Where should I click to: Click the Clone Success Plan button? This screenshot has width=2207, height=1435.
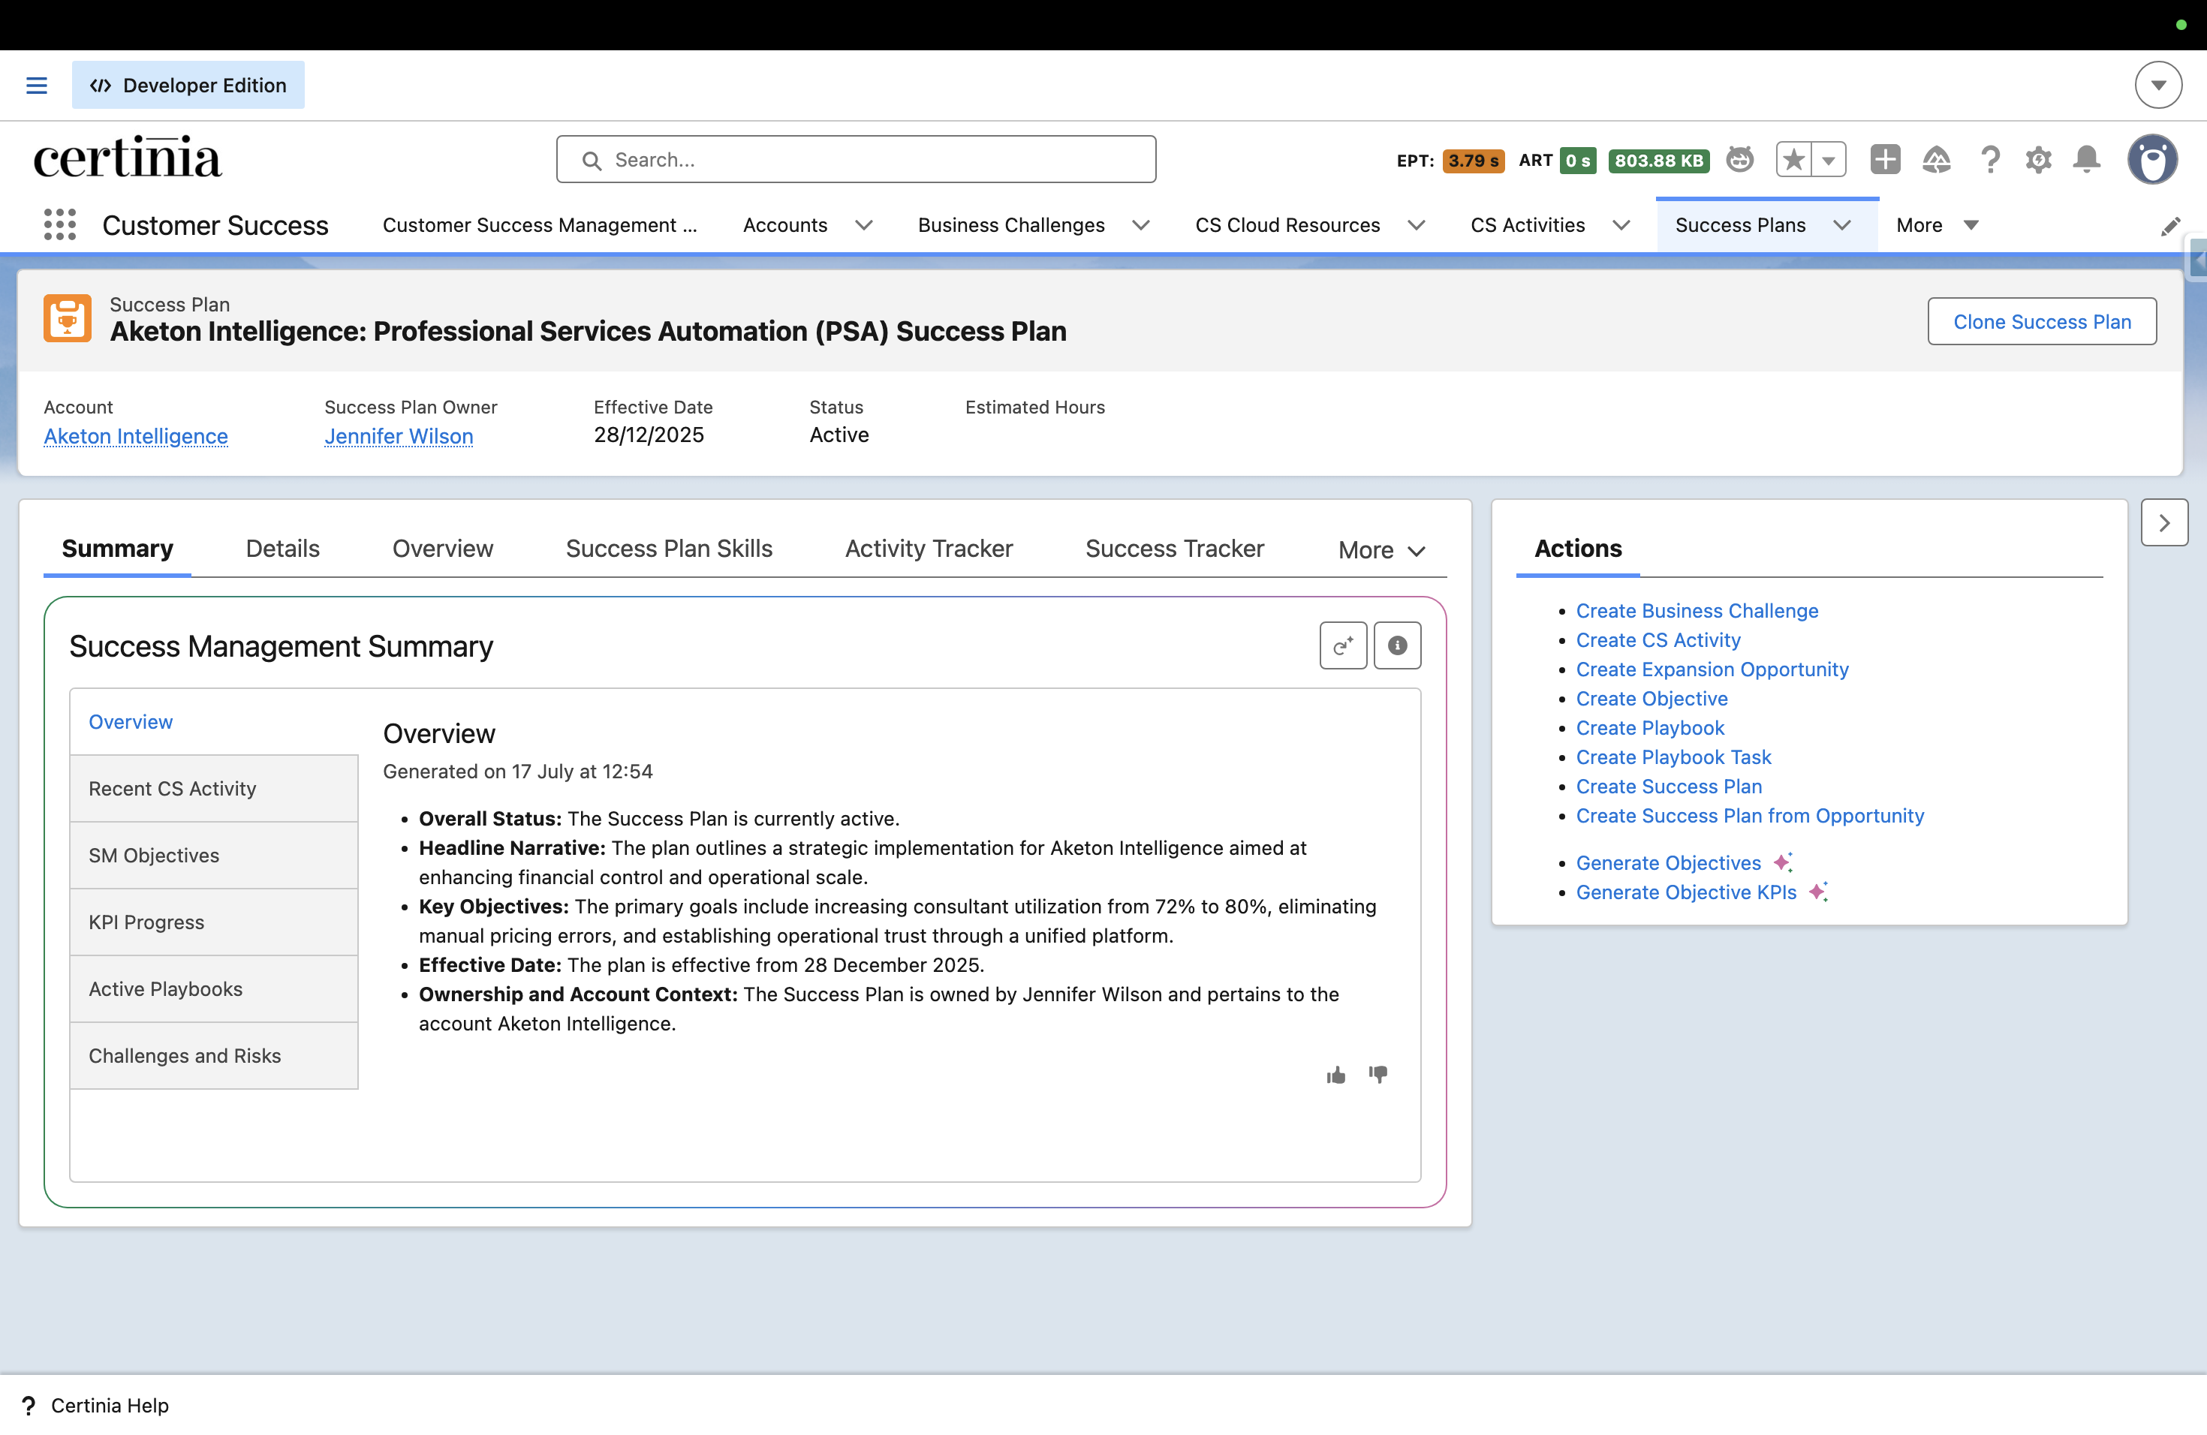tap(2041, 322)
